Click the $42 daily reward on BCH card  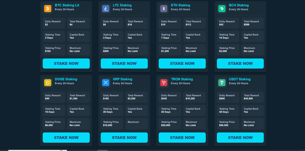(221, 25)
